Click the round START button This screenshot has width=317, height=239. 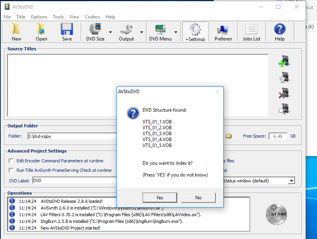pos(276,214)
